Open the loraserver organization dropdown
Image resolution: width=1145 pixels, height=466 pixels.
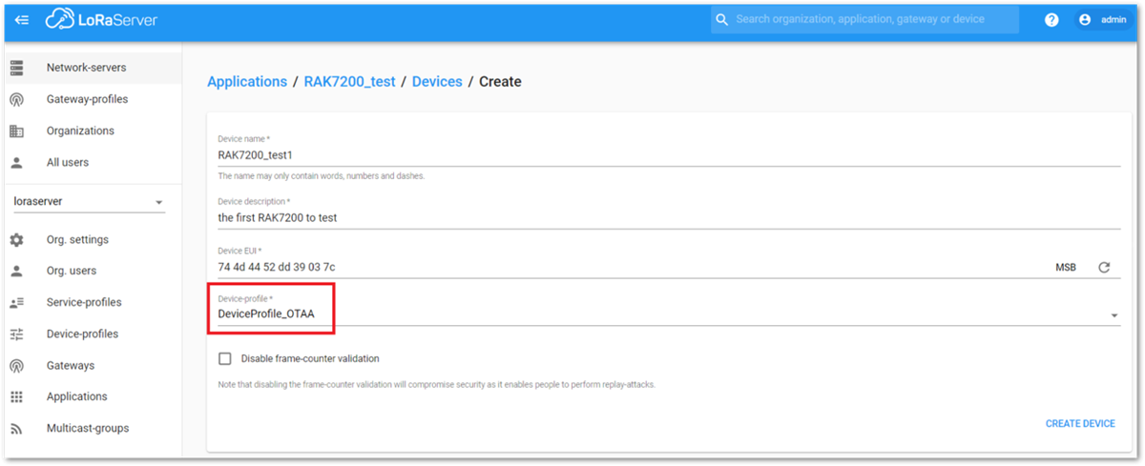click(88, 202)
